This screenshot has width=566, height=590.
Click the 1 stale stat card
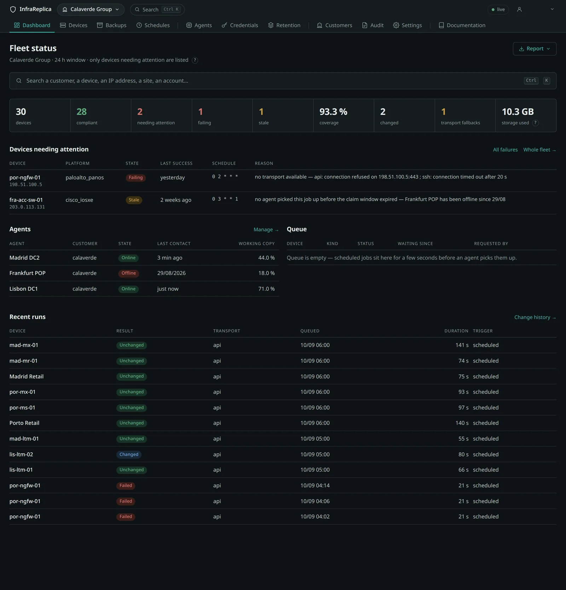pyautogui.click(x=283, y=115)
